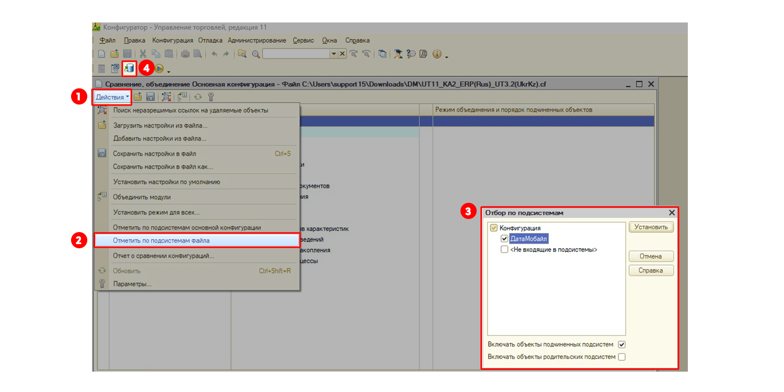Open the Конфигурация menu in menu bar
Viewport: 784px width, 392px height.
click(x=172, y=40)
